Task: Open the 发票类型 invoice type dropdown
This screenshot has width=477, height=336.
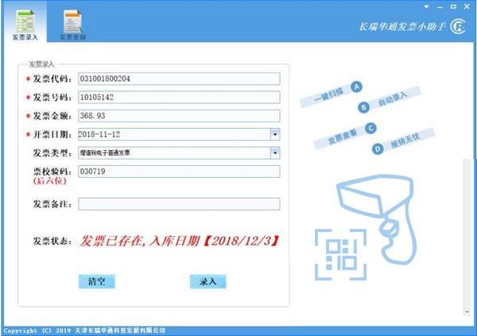Action: click(x=275, y=153)
